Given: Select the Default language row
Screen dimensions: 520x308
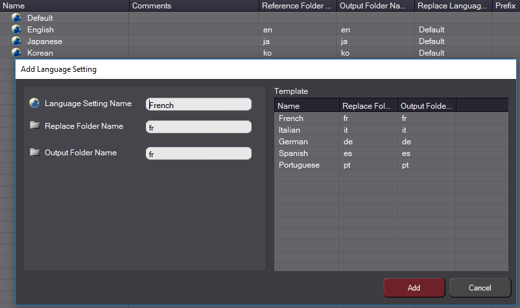Looking at the screenshot, I should point(260,17).
